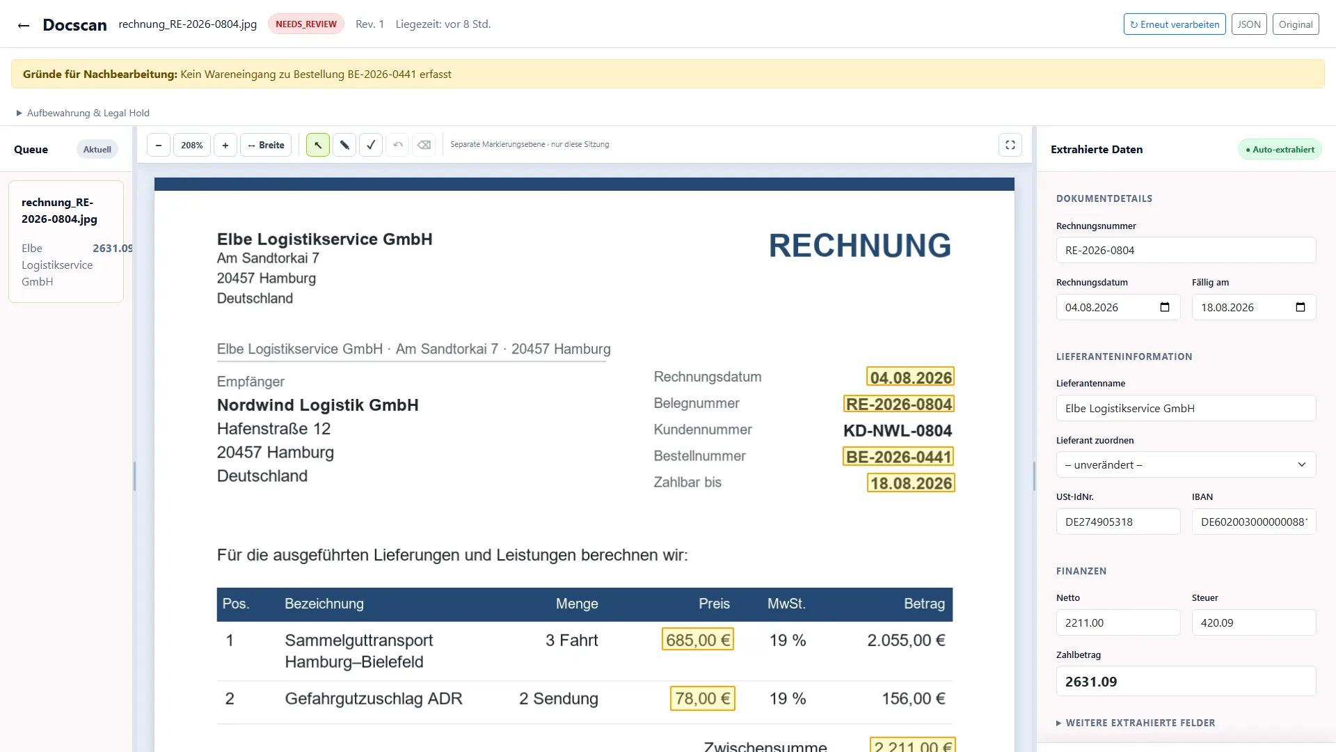Viewport: 1336px width, 752px height.
Task: Edit the Steuer amount field
Action: [1254, 622]
